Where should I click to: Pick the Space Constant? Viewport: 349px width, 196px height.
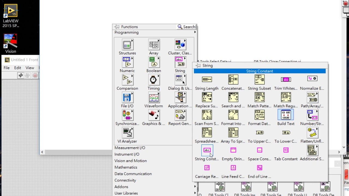pyautogui.click(x=260, y=150)
